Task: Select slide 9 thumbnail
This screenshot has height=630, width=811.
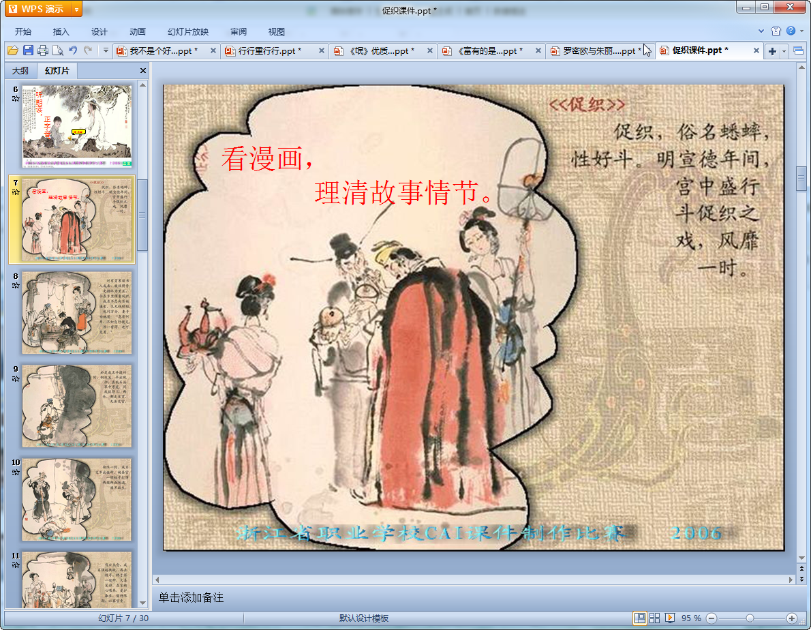Action: (77, 406)
